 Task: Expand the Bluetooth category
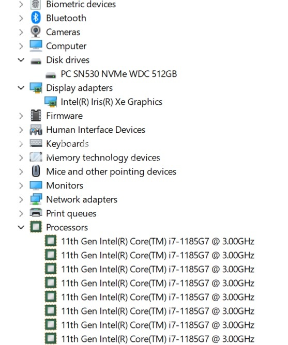[21, 18]
